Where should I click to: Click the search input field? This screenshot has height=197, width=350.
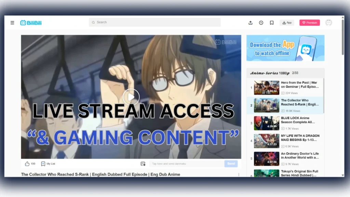155,23
